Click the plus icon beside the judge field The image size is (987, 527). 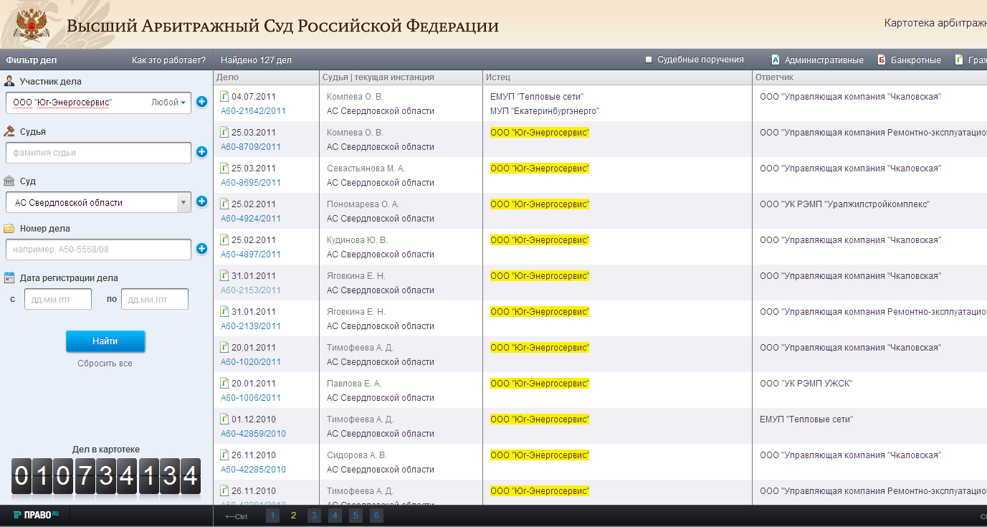201,152
